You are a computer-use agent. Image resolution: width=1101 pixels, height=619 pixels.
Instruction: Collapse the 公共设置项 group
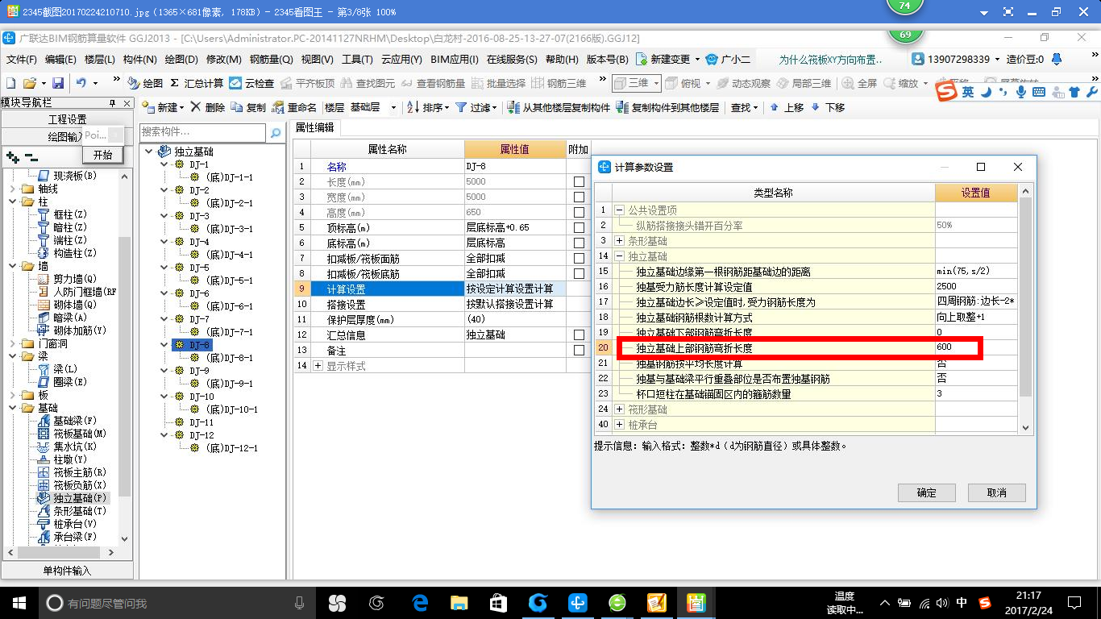[x=619, y=210]
